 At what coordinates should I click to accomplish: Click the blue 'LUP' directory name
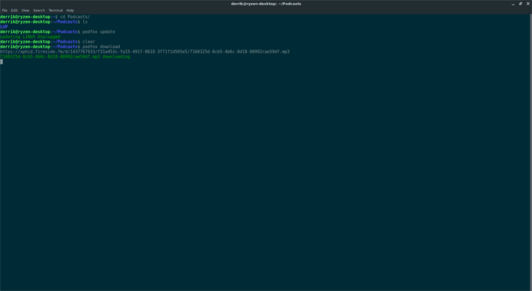[4, 27]
